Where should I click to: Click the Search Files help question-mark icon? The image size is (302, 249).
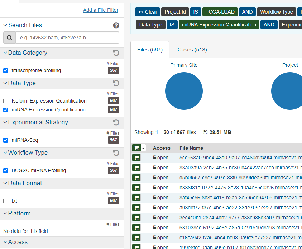pos(116,25)
